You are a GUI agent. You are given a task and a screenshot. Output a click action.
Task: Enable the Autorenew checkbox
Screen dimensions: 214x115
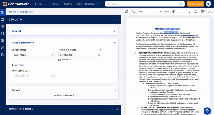[59, 60]
